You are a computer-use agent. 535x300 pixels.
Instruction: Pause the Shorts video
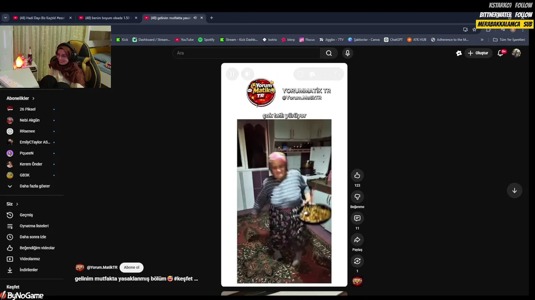[232, 74]
